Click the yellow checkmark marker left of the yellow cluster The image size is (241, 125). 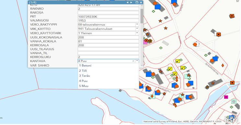click(170, 69)
